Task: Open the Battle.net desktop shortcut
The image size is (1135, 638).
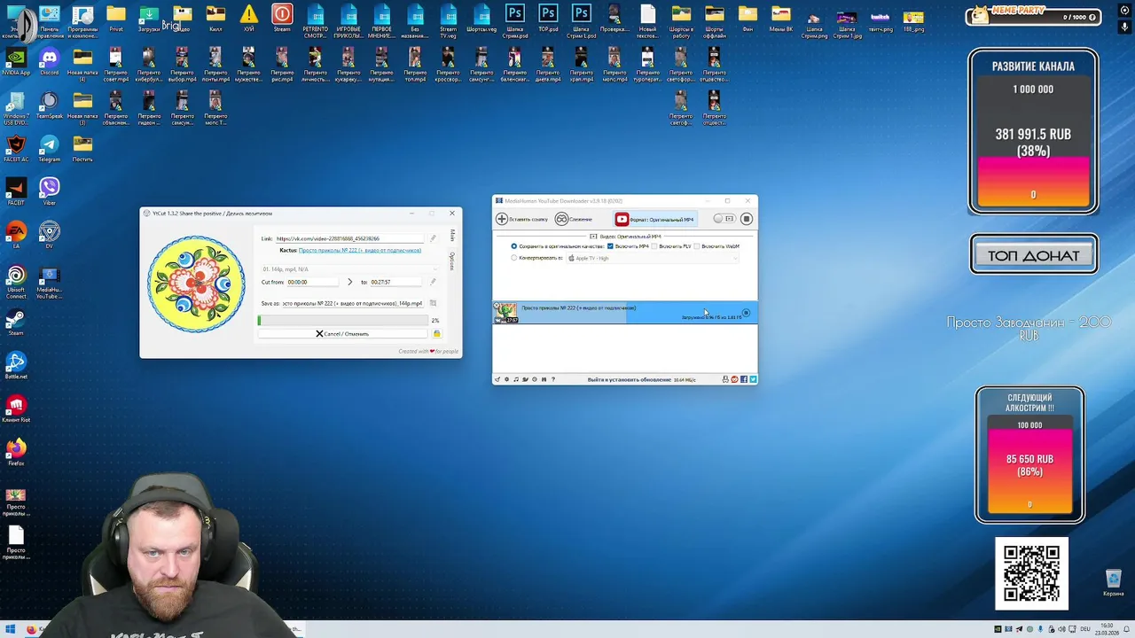Action: pyautogui.click(x=16, y=364)
